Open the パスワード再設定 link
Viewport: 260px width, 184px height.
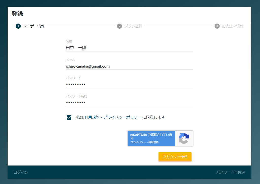pos(231,172)
